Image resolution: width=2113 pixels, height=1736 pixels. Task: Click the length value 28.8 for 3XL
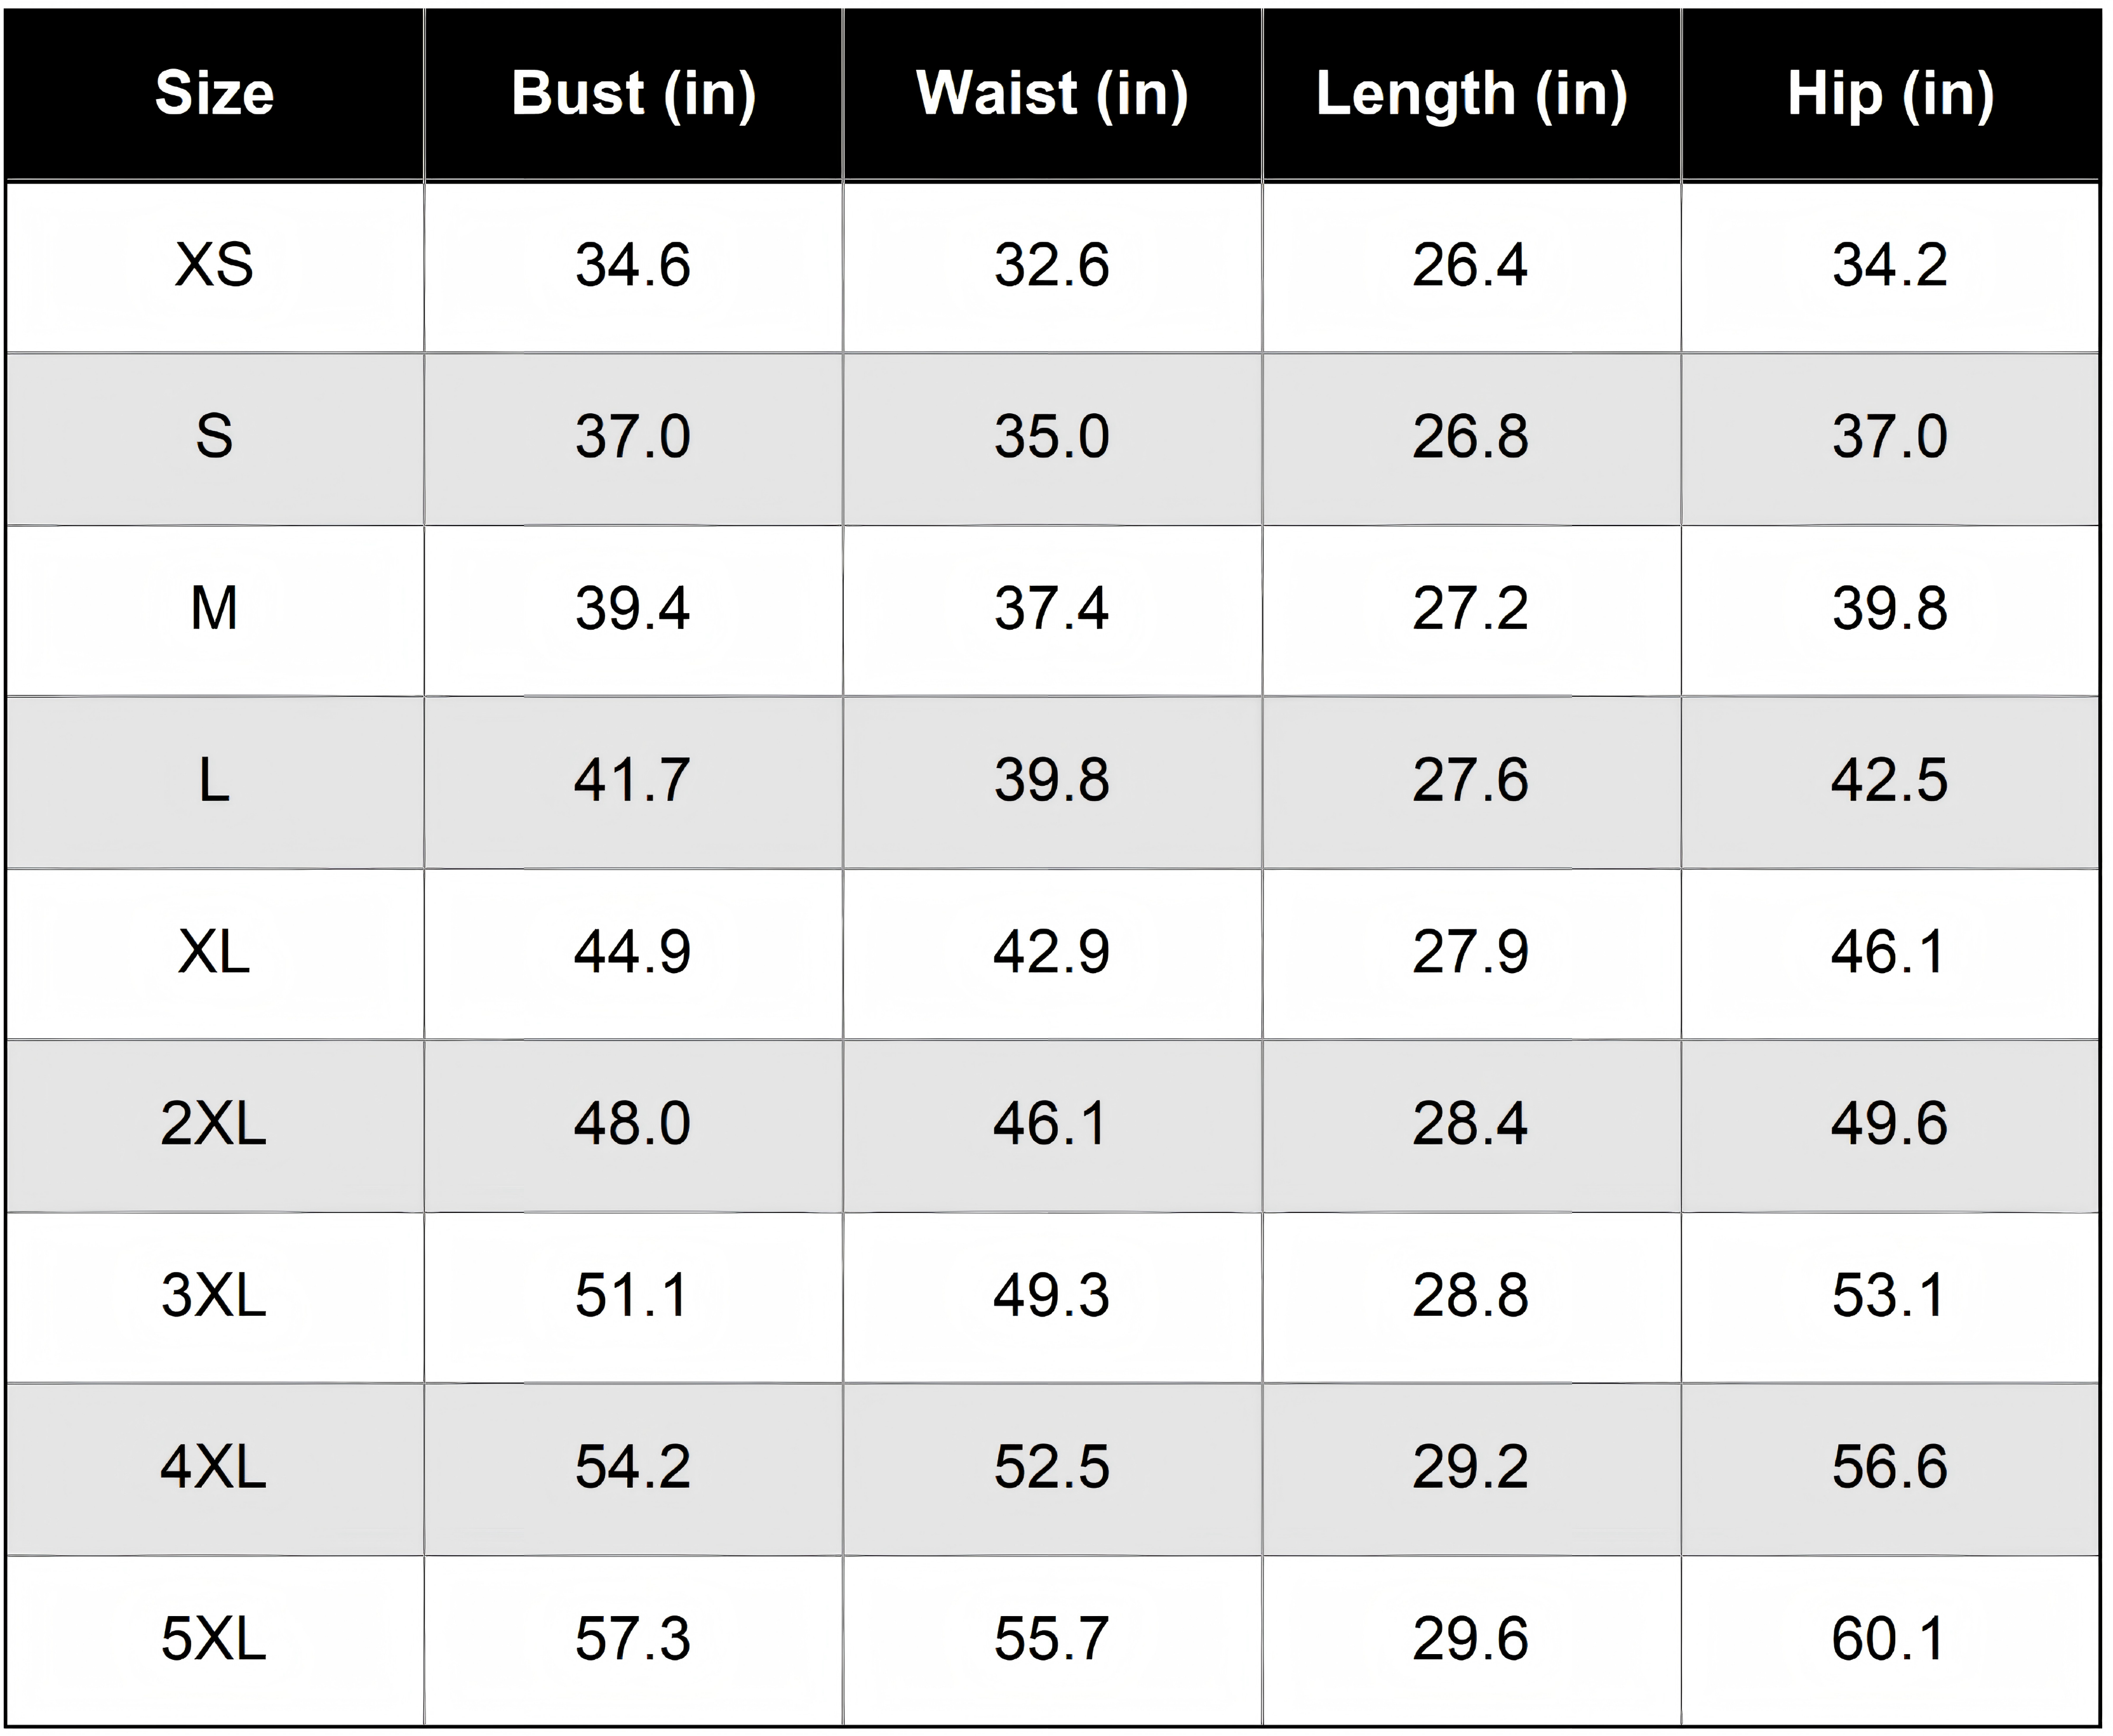click(1471, 1296)
